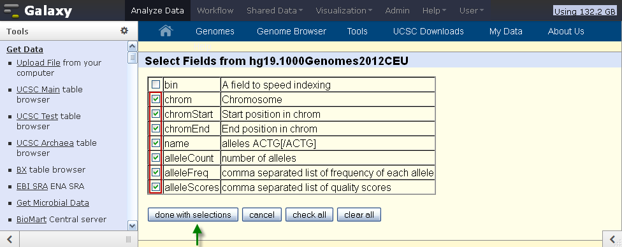Click tool panel scroll up arrow
The image size is (622, 247).
pos(133,46)
